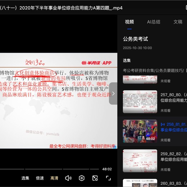Click the date 2025-10-30 10:00

pos(137,48)
